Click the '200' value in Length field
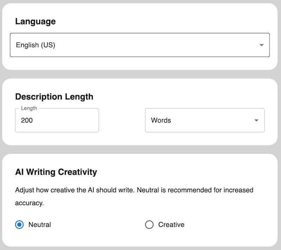 (x=27, y=120)
